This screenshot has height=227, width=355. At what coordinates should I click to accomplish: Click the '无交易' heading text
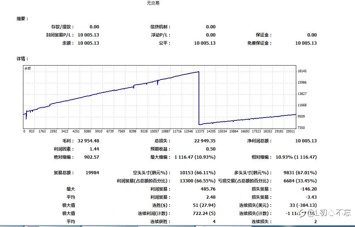coord(153,3)
